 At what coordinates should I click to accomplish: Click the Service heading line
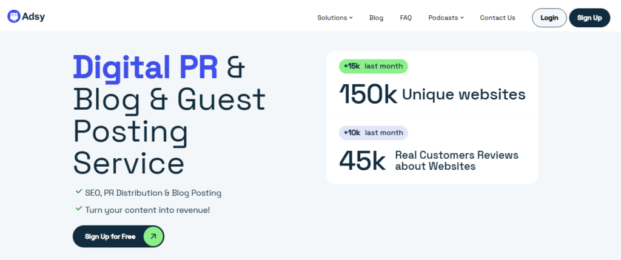(129, 162)
